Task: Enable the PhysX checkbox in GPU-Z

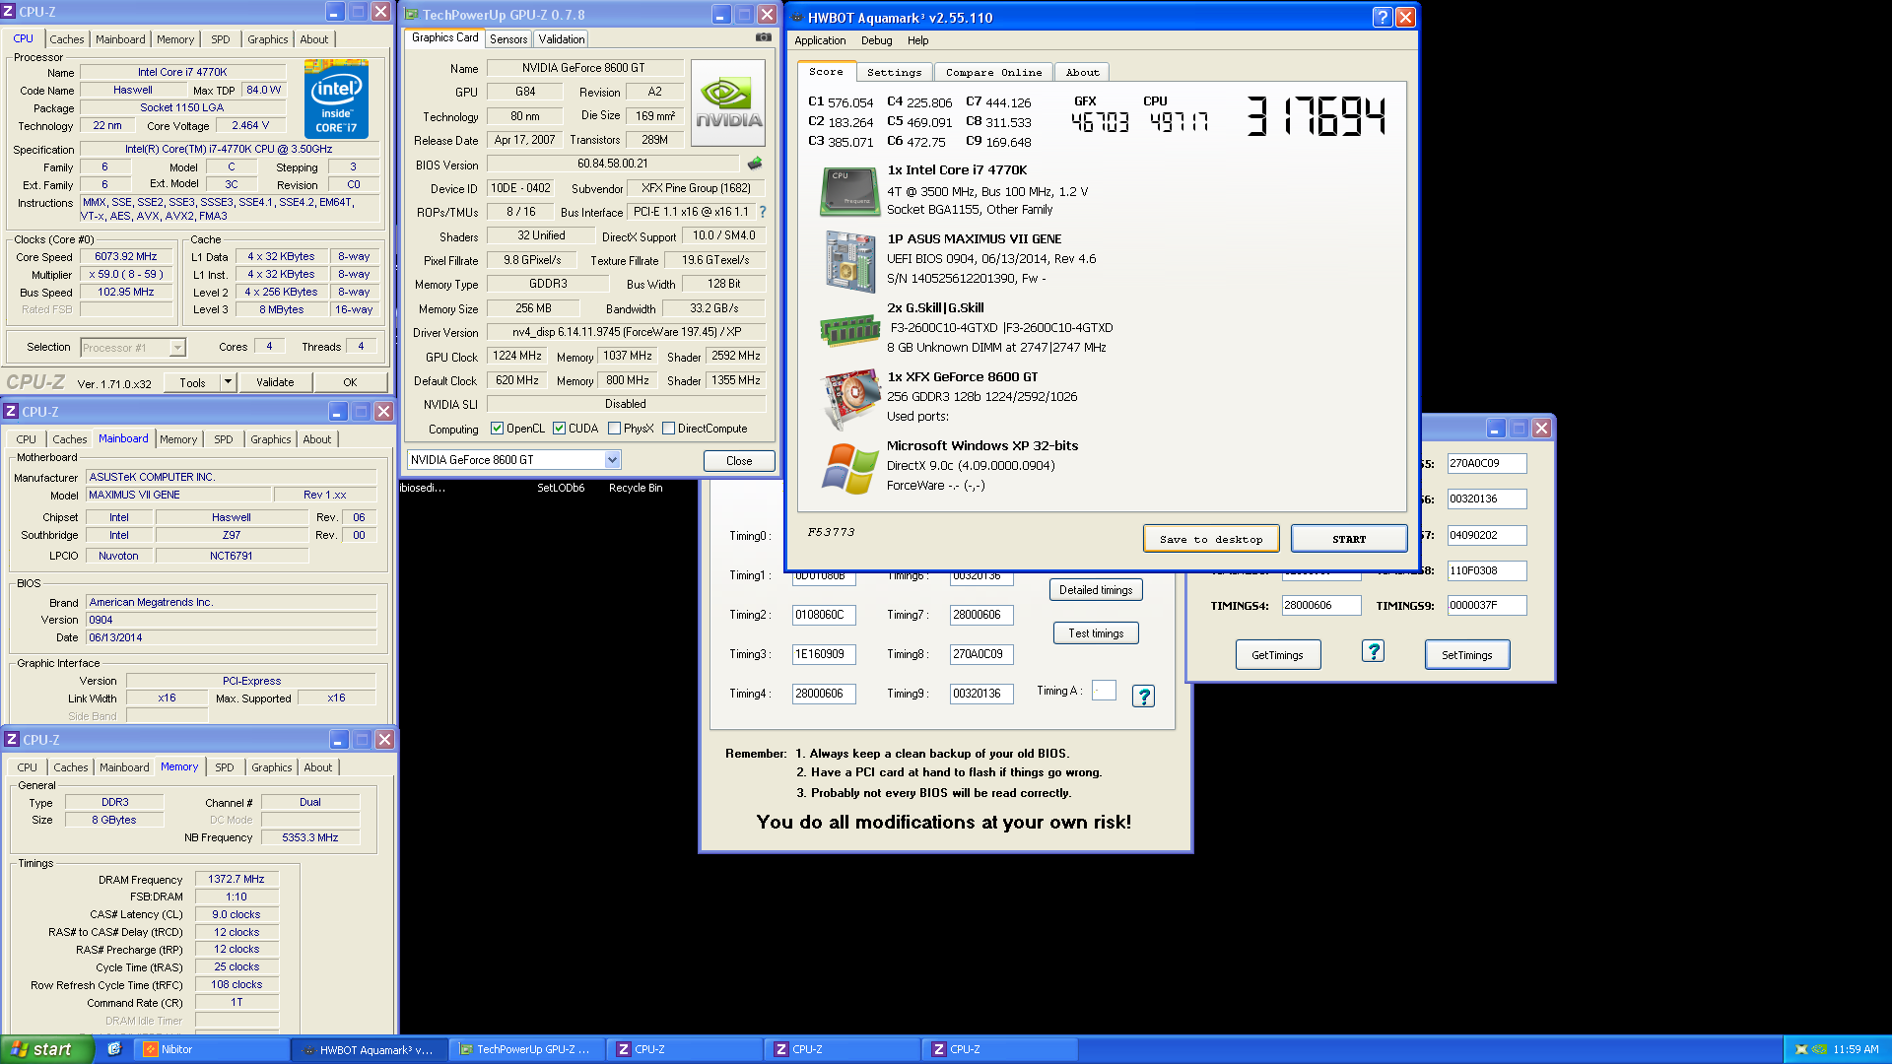Action: click(614, 429)
